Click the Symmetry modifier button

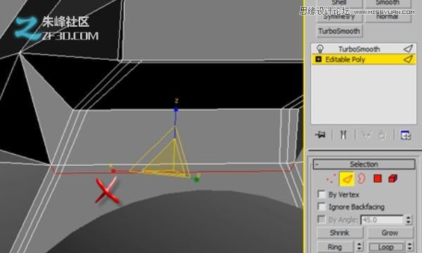[340, 17]
